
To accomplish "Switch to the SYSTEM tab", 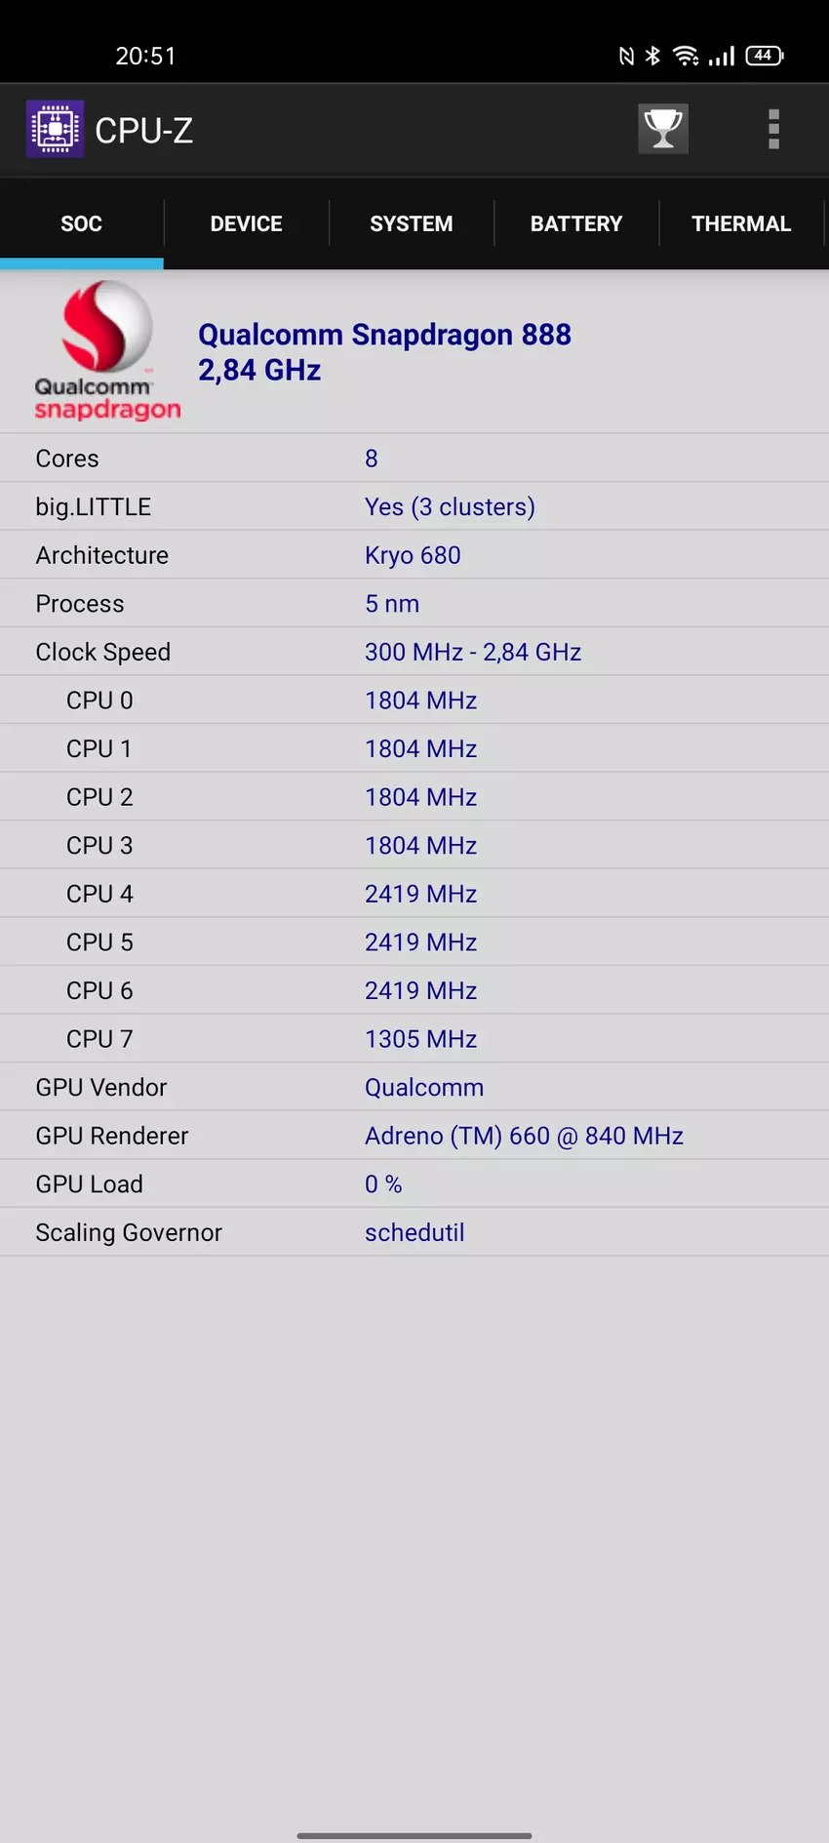I will (x=411, y=223).
